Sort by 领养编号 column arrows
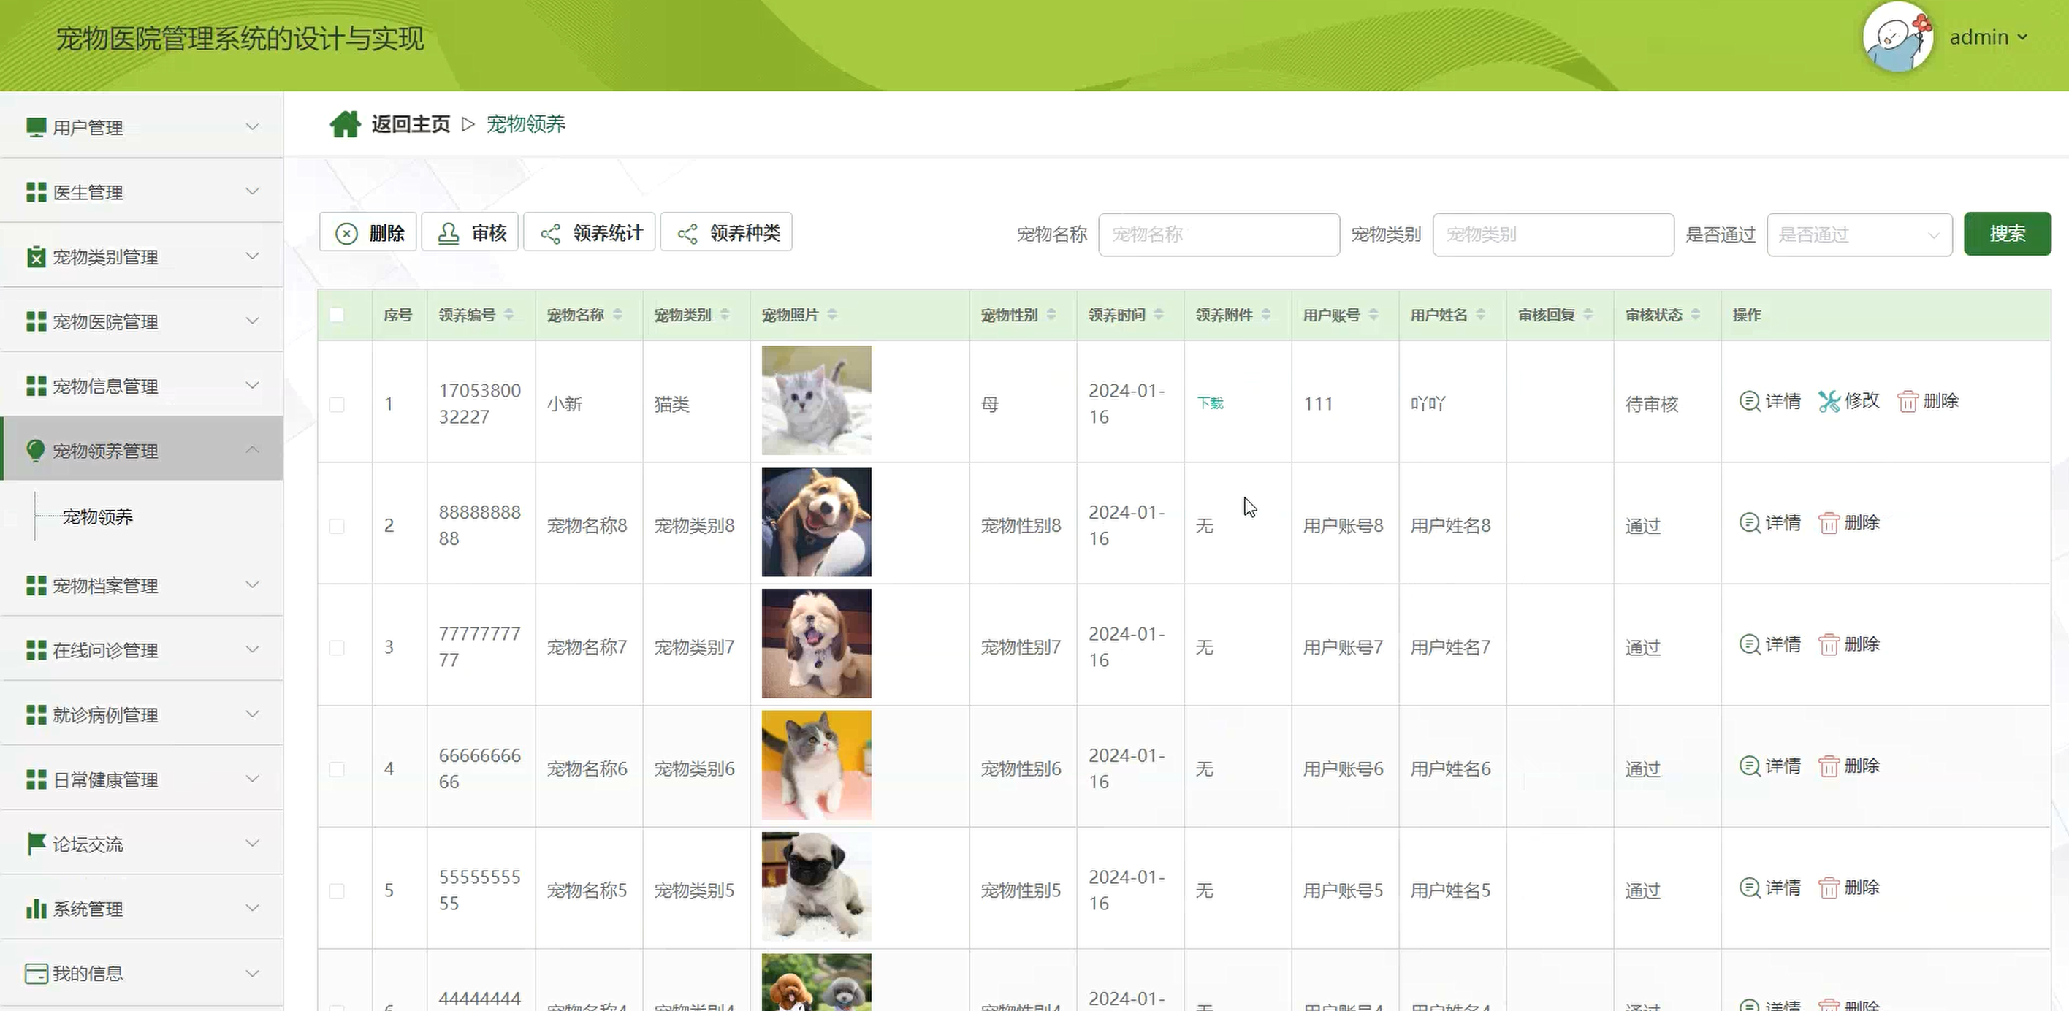 coord(508,315)
